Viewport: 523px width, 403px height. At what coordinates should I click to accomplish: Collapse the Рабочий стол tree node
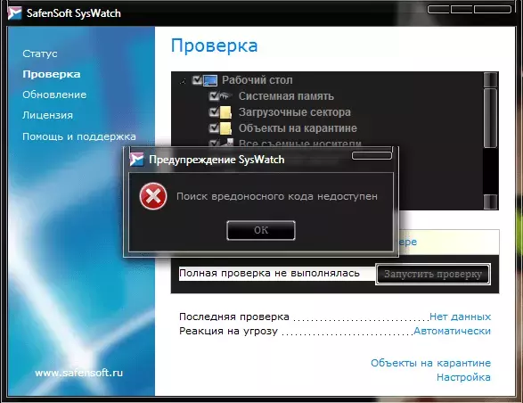tap(183, 80)
